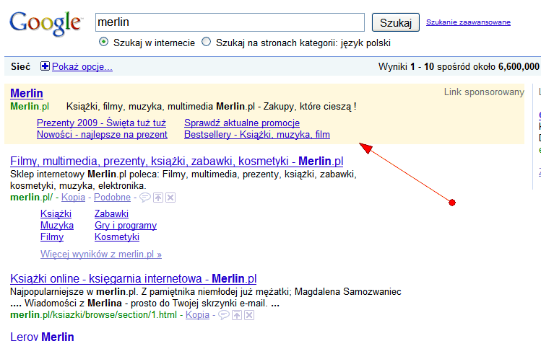Click the Szukaj search button
Screen dimensions: 541x341
tap(396, 22)
